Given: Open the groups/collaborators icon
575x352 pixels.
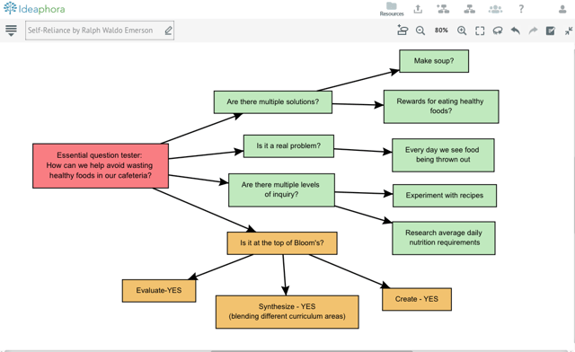Looking at the screenshot, I should click(495, 9).
